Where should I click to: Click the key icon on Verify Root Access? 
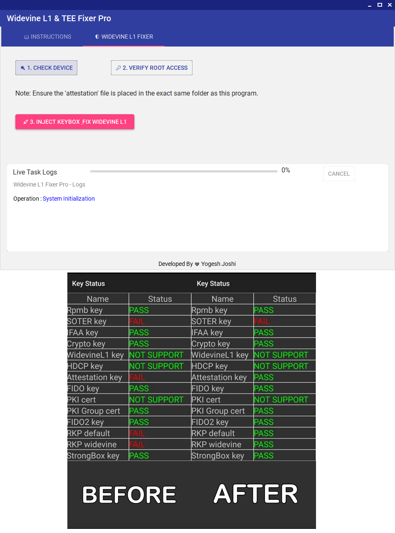tap(118, 68)
